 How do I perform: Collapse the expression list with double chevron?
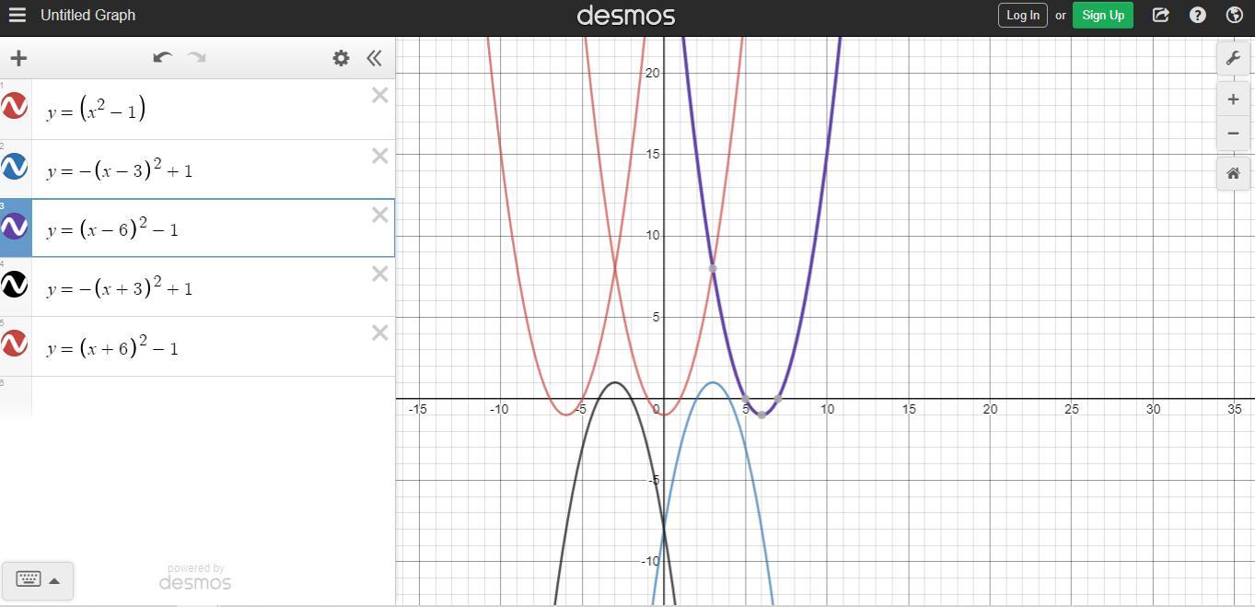[x=374, y=58]
